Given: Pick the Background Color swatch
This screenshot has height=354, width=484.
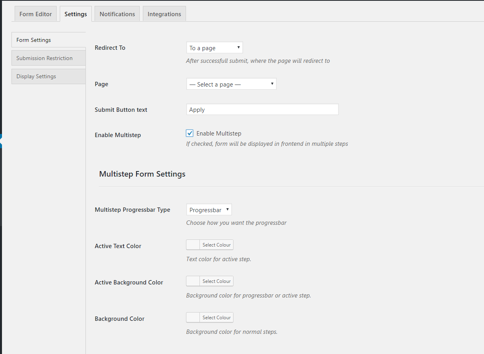Looking at the screenshot, I should click(x=193, y=318).
